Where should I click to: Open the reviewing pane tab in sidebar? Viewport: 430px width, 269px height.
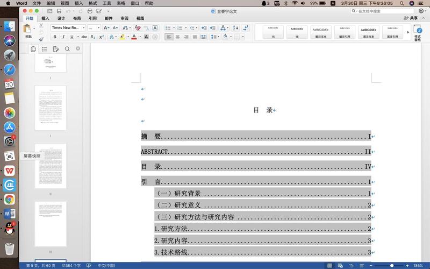click(56, 49)
